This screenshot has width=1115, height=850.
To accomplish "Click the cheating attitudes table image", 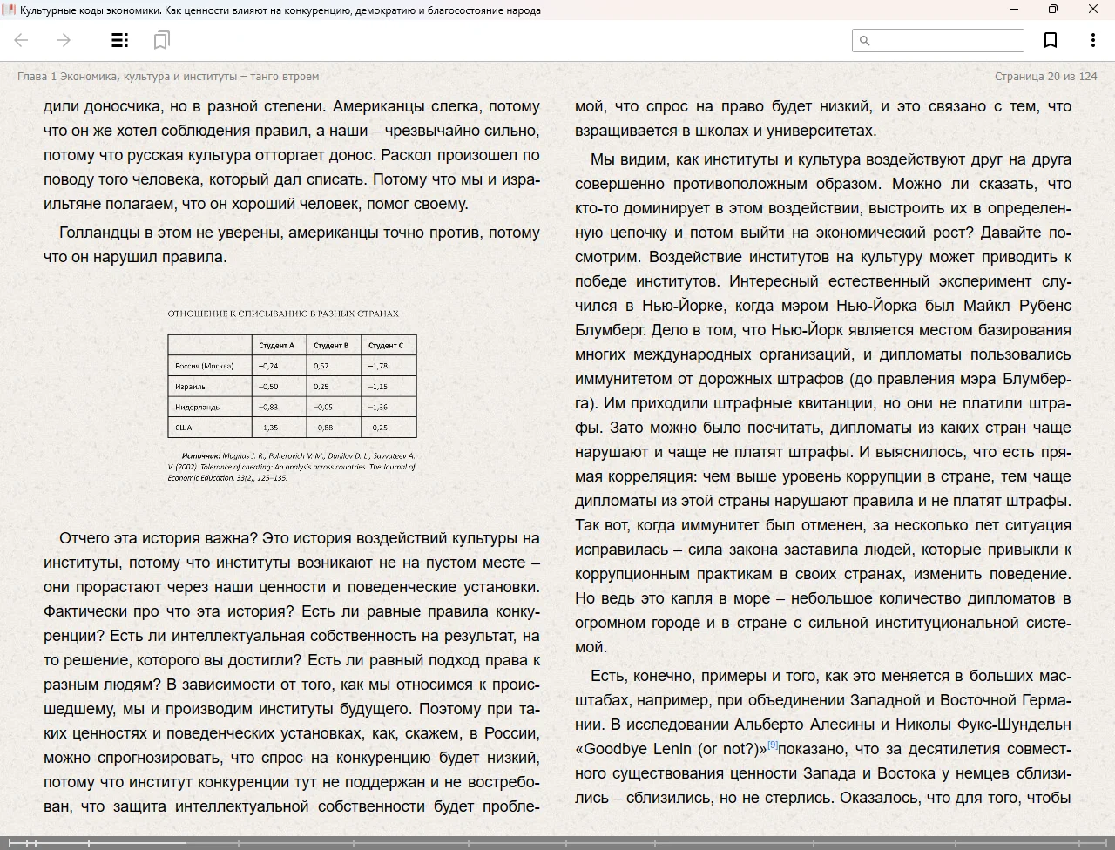I will coord(292,385).
